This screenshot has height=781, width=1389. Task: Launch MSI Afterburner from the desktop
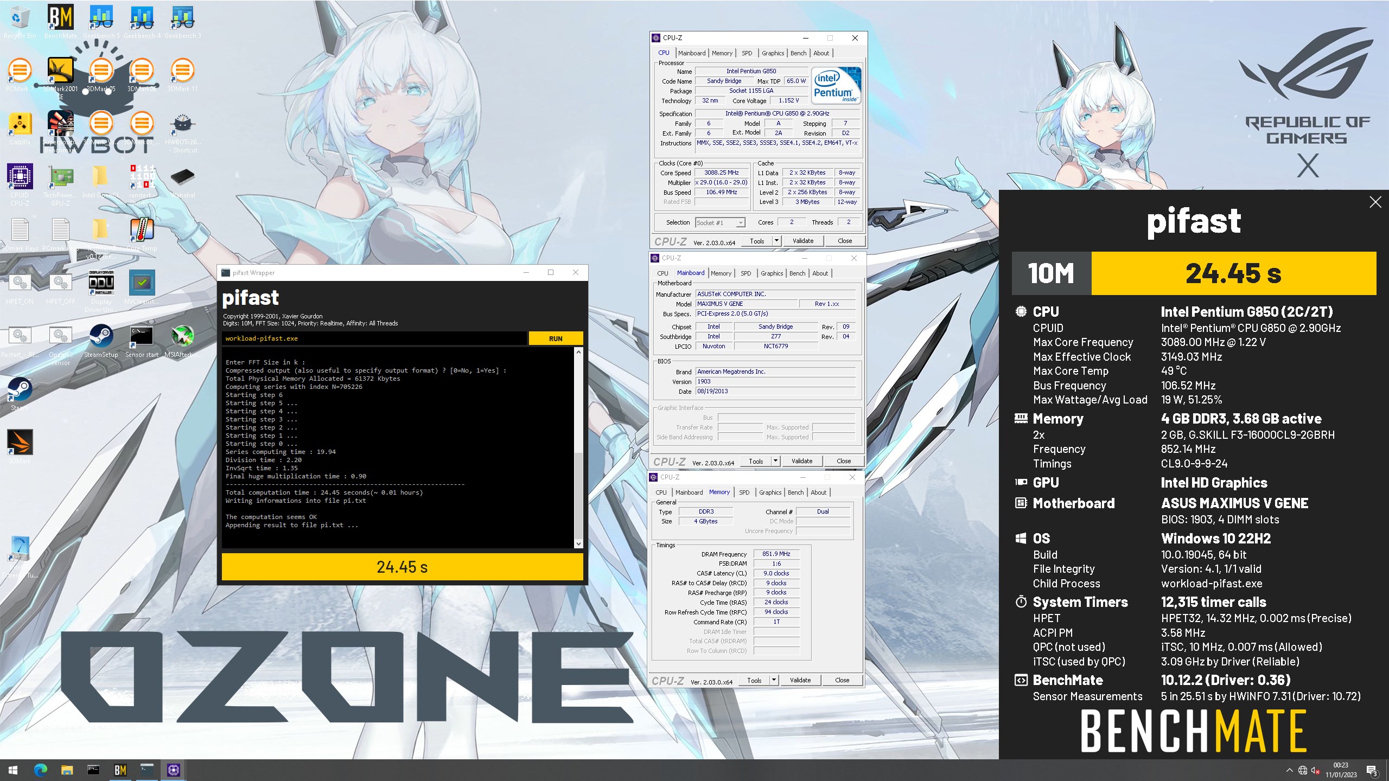click(x=182, y=341)
